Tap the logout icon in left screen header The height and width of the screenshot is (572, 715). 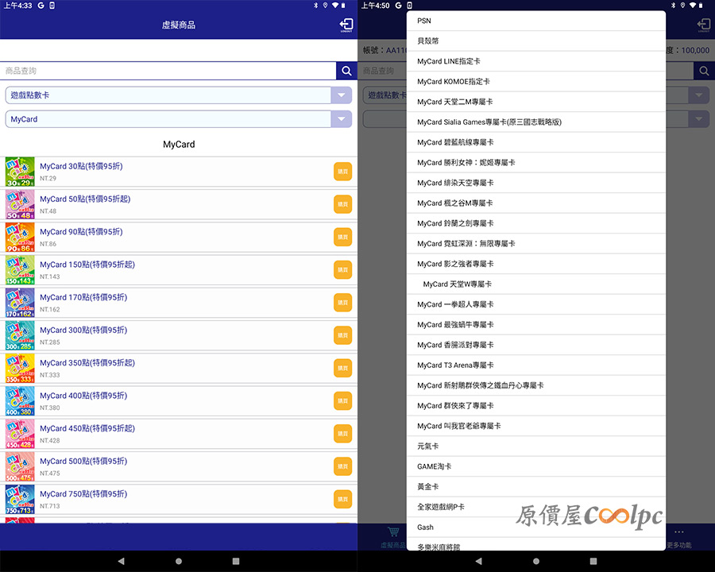pyautogui.click(x=346, y=25)
